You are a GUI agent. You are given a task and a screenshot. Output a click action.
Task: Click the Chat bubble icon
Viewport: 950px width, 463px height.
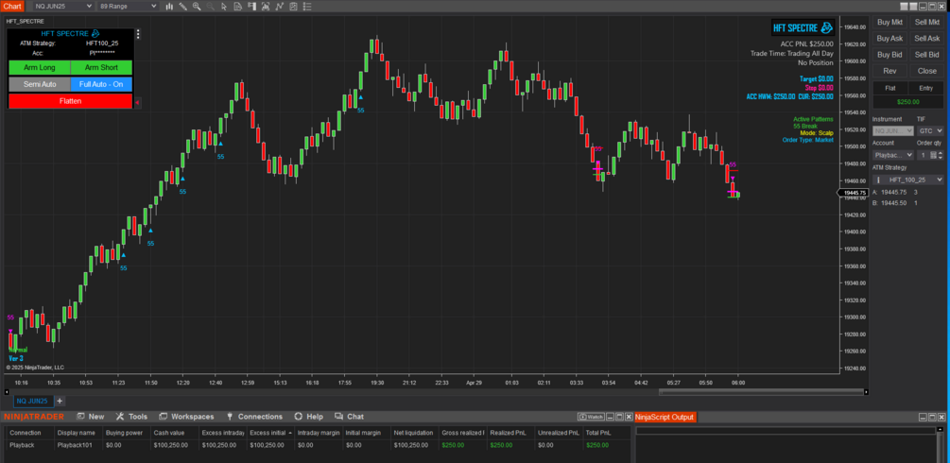(x=338, y=417)
